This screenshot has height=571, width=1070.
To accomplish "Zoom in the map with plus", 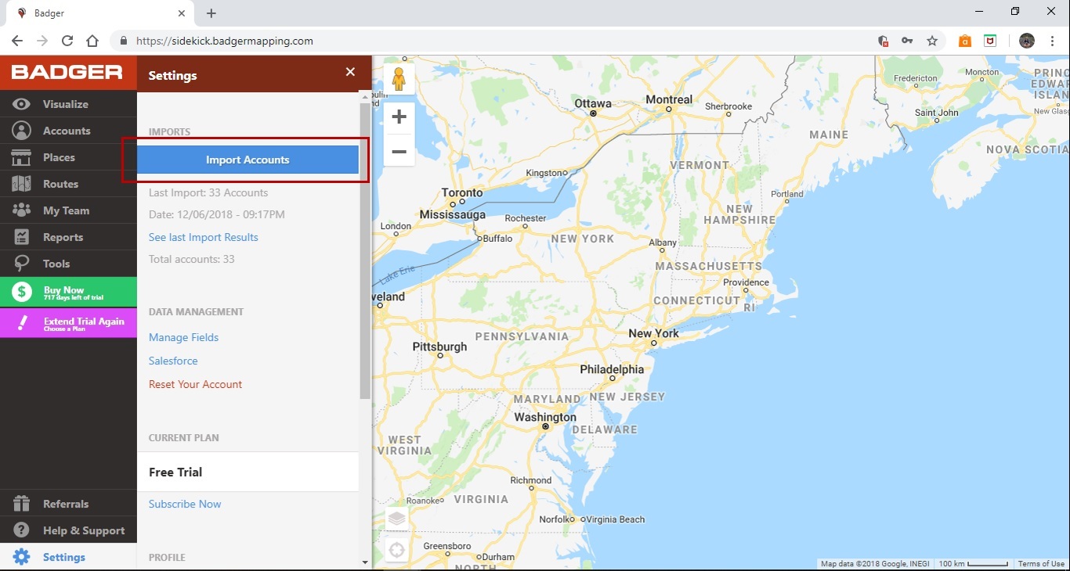I will pos(399,117).
